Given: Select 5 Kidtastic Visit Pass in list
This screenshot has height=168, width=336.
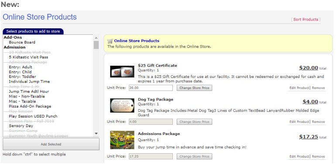Looking at the screenshot, I should click(x=28, y=57).
